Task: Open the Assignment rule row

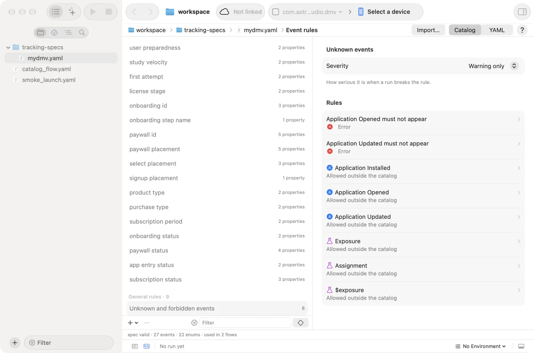Action: 423,269
